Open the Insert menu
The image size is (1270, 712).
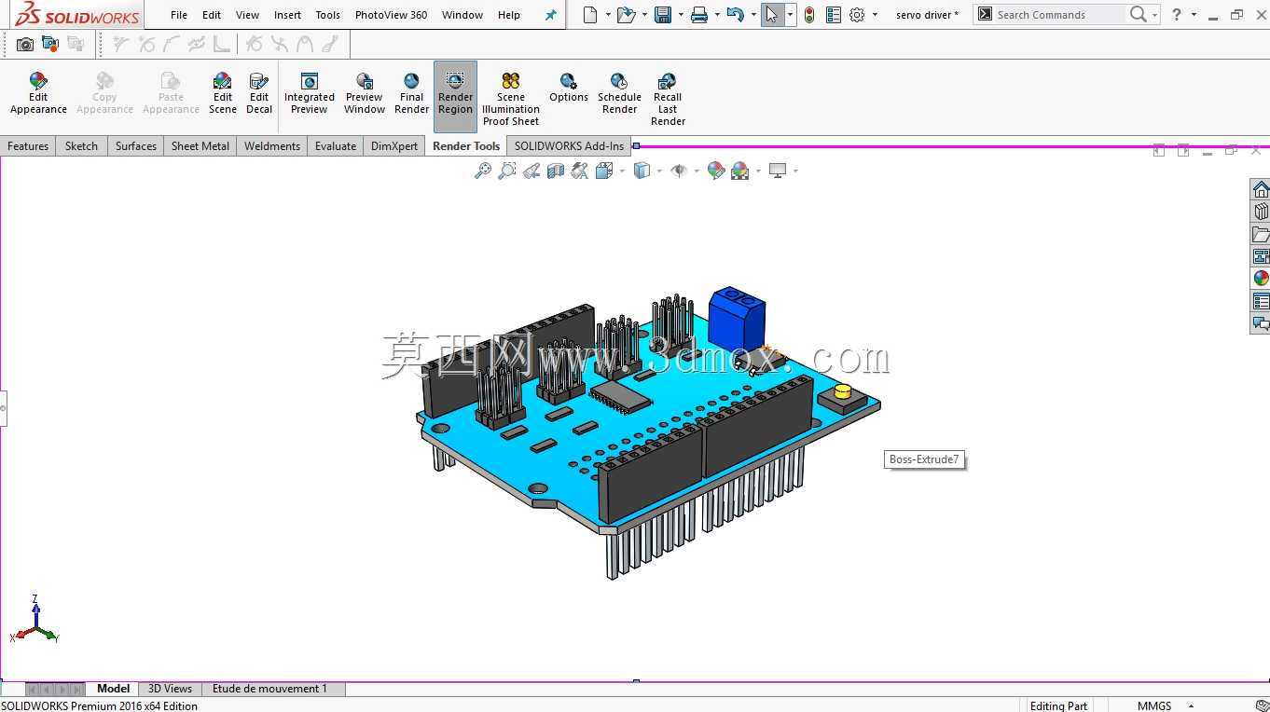(288, 15)
